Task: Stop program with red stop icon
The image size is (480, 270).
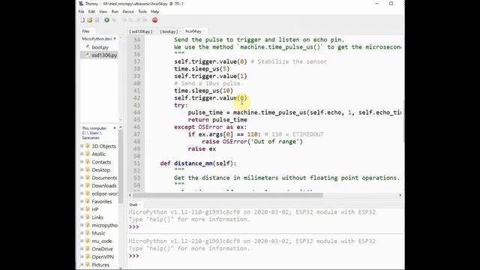Action: tap(155, 20)
